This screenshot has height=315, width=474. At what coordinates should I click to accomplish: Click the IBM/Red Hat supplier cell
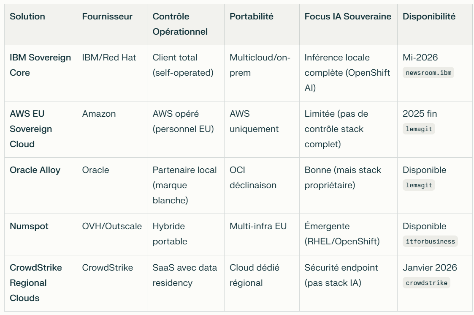pyautogui.click(x=109, y=58)
